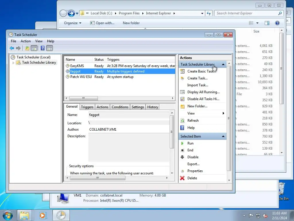Collapse the Task Scheduler Library actions section
The width and height of the screenshot is (294, 221).
coord(223,64)
